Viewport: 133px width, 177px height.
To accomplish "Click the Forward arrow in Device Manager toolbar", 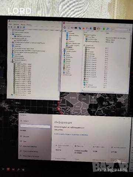I will tap(11, 27).
